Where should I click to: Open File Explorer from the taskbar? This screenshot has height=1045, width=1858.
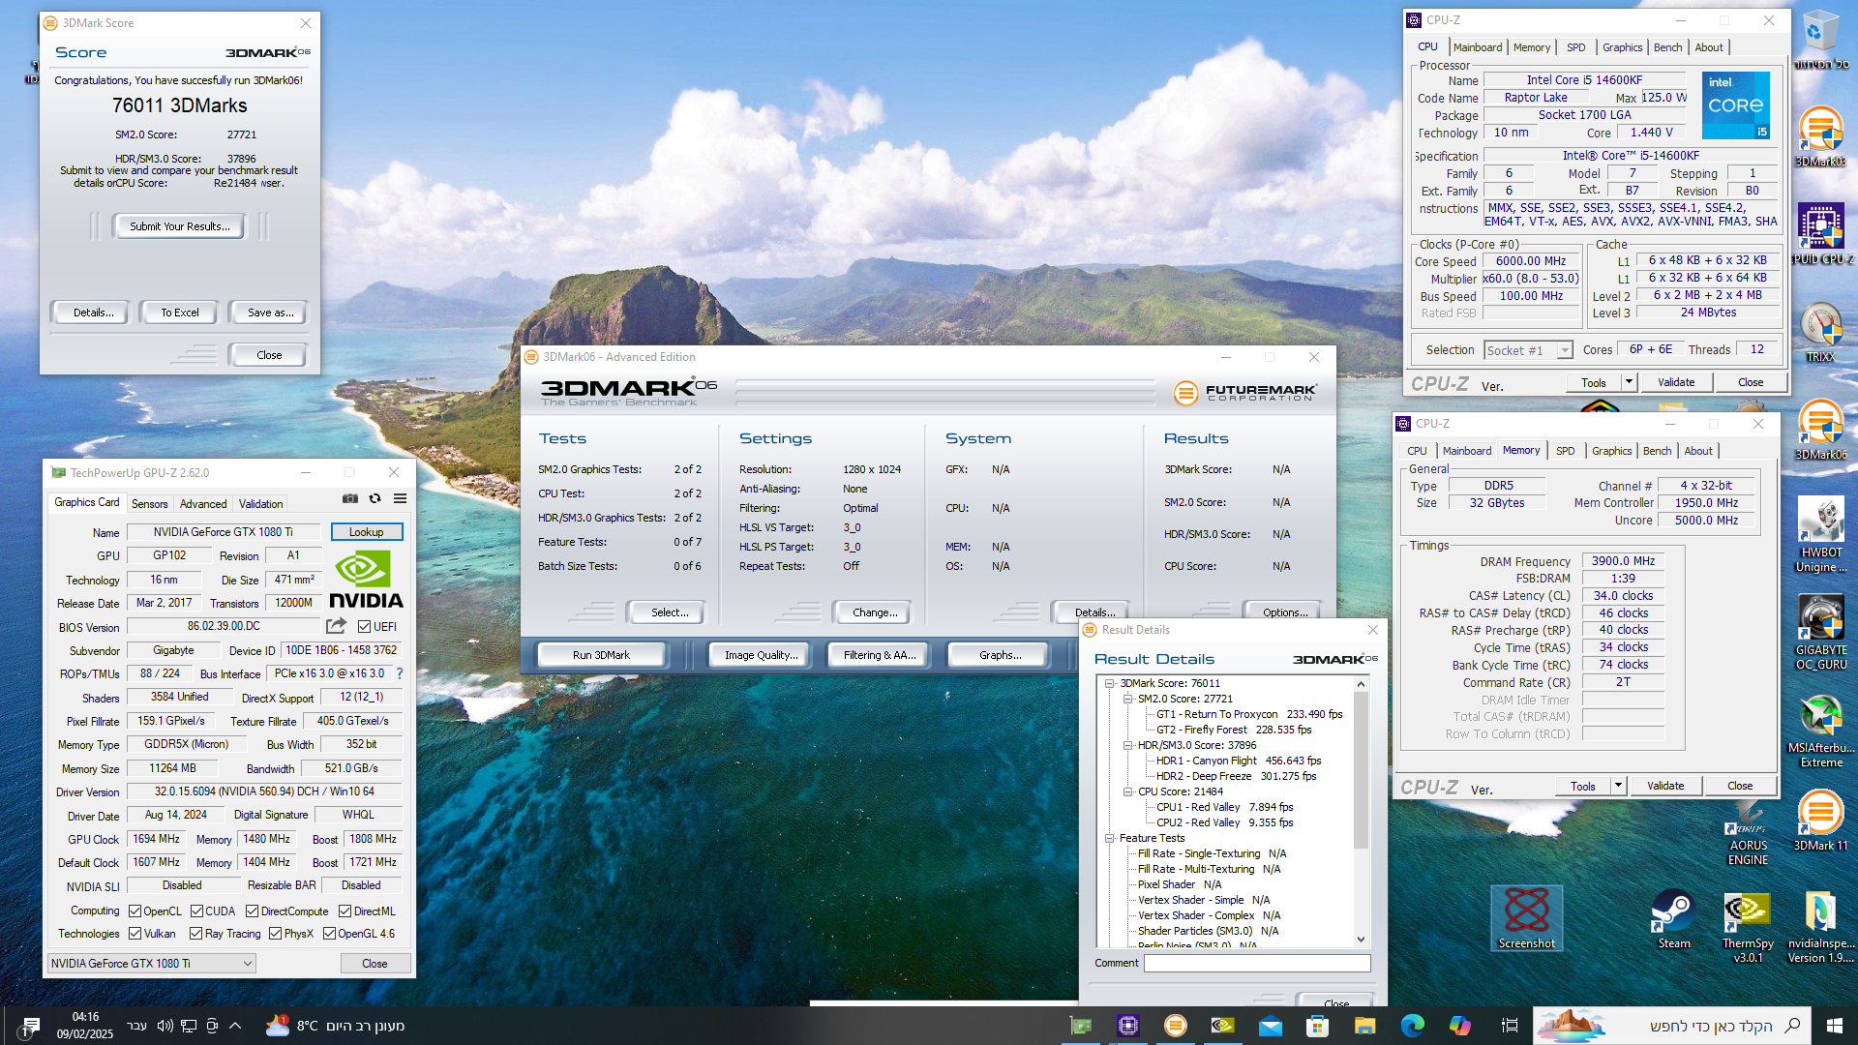click(x=1364, y=1026)
